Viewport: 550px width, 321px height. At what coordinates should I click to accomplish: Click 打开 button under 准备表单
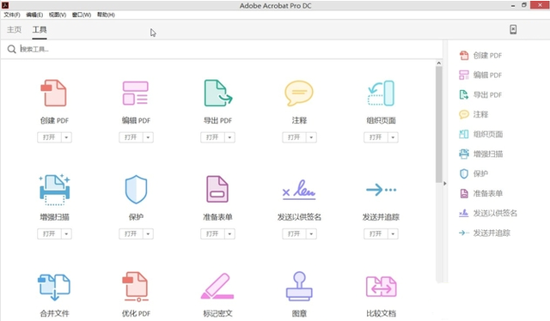pyautogui.click(x=212, y=233)
